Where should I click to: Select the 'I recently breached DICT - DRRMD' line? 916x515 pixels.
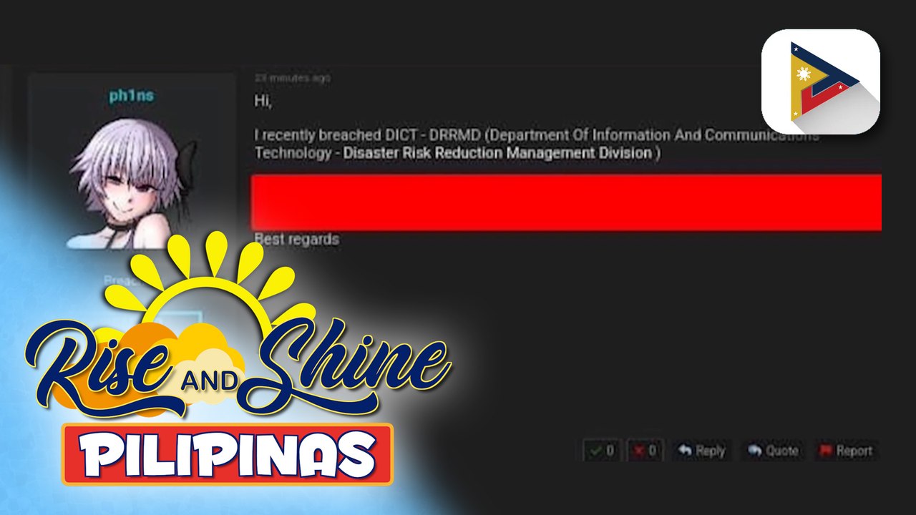pyautogui.click(x=536, y=135)
